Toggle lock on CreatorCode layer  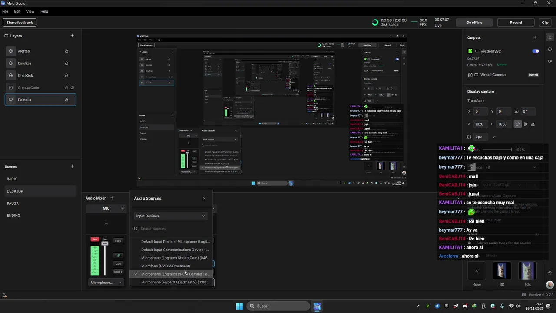[x=66, y=87]
